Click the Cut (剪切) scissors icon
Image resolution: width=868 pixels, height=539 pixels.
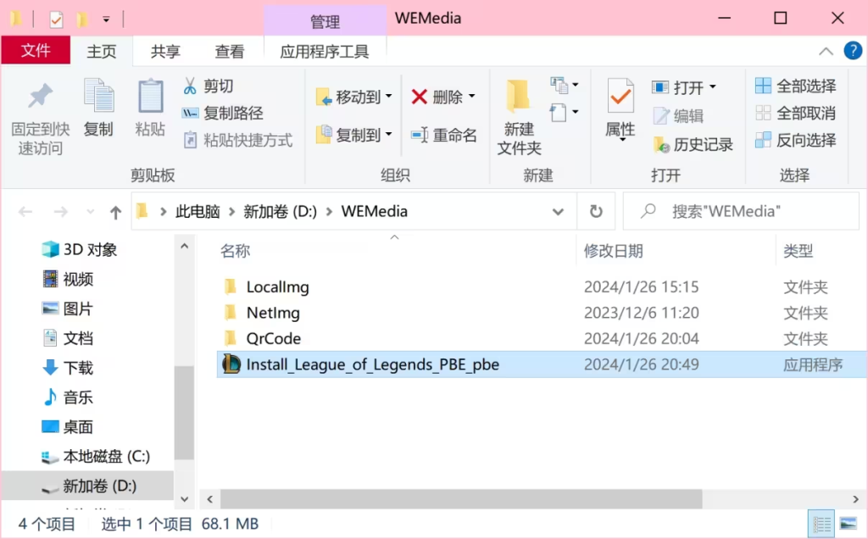[190, 86]
